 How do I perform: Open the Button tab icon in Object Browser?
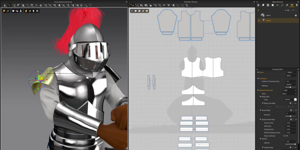coord(272,5)
